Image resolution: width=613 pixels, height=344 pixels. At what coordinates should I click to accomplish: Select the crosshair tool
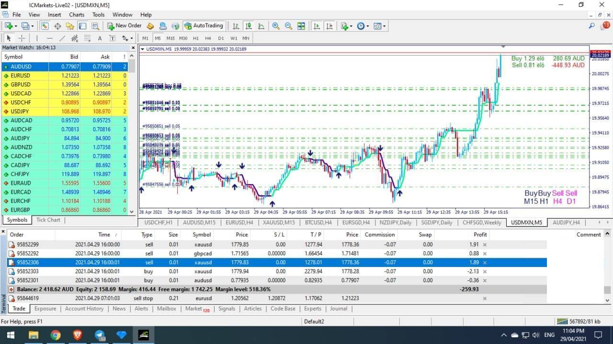click(x=22, y=38)
